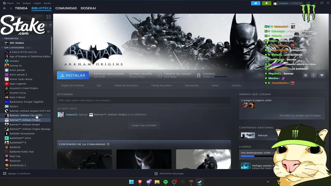This screenshot has width=331, height=186.
Task: Go forward with the right arrow button
Action: (x=11, y=8)
